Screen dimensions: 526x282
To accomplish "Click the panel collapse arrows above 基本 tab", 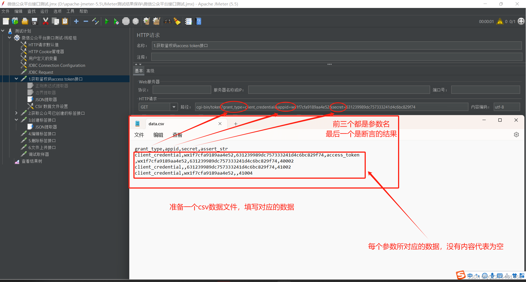I will click(138, 64).
